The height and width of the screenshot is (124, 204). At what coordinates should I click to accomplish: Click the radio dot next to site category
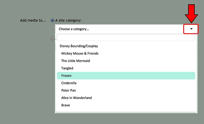coord(53,20)
